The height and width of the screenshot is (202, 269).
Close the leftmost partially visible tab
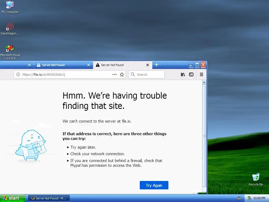29,65
